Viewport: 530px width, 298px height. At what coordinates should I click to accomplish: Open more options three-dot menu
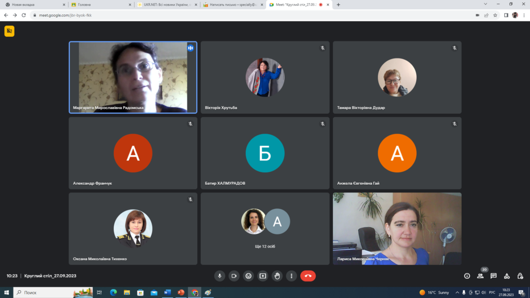point(291,276)
